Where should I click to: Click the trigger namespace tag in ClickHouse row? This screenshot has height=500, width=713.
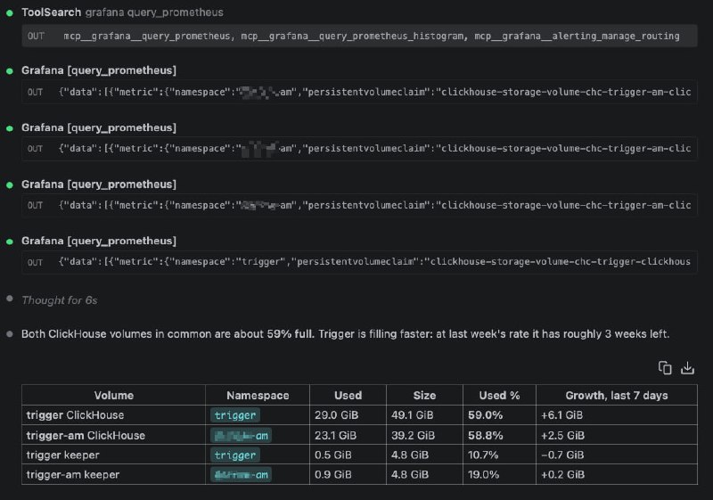coord(235,415)
